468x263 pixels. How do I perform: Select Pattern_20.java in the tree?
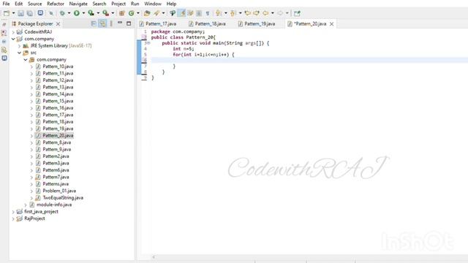tap(58, 135)
